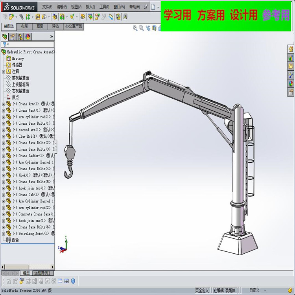Click the Reference Geometry icon
Screen dimensions: 295x295
(72, 17)
